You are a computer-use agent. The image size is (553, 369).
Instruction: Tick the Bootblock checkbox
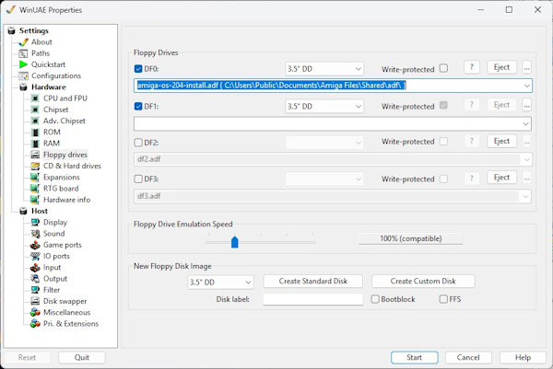375,299
